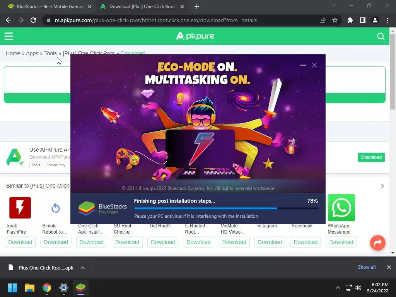
Task: Download Instagram app
Action: point(270,242)
